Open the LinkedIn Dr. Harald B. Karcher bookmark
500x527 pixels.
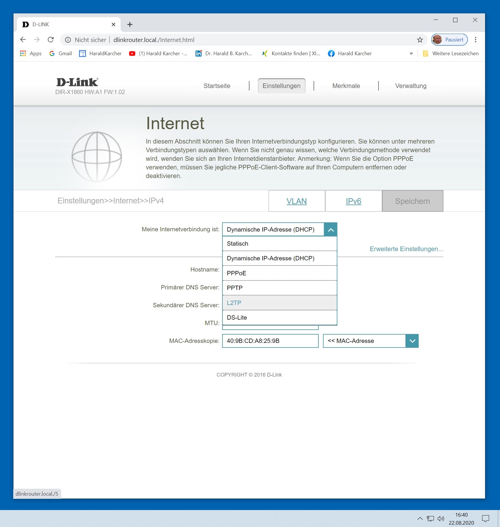(x=224, y=54)
